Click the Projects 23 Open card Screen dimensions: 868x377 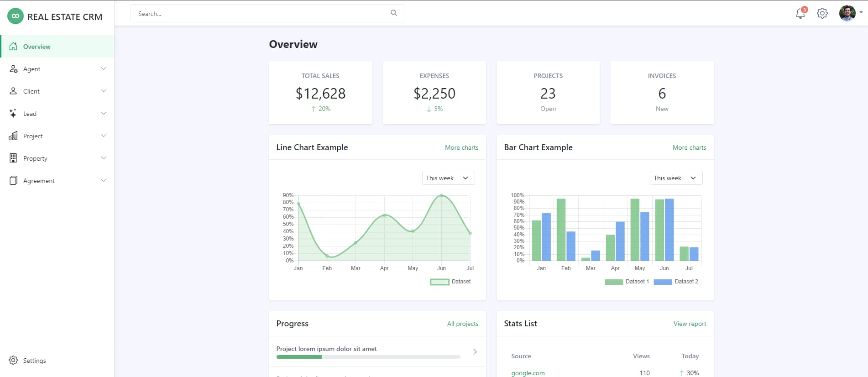tap(548, 93)
